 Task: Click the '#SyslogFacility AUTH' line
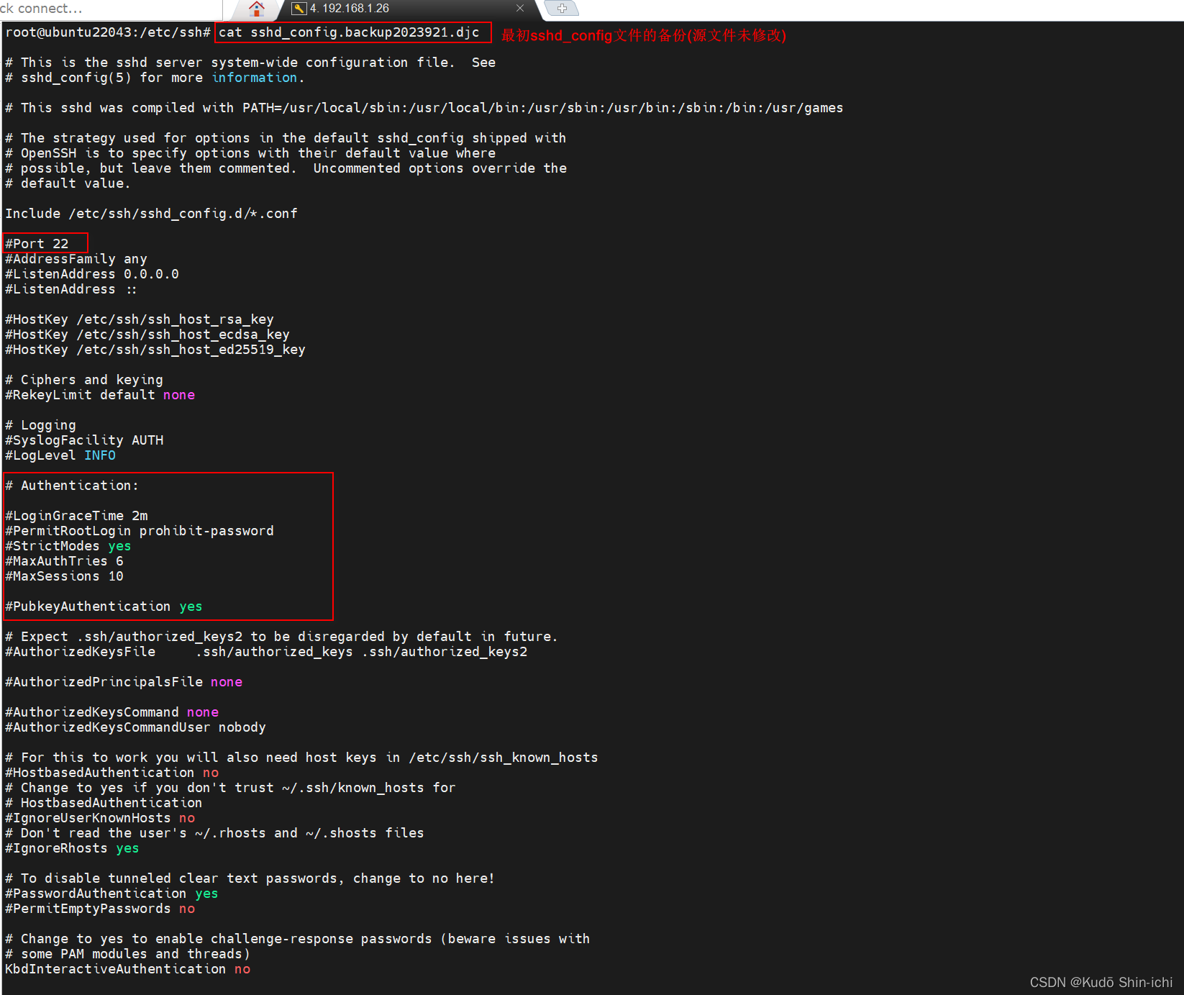point(84,440)
